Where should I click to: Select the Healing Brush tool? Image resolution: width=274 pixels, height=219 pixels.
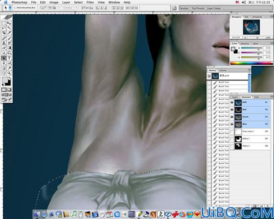click(x=4, y=38)
